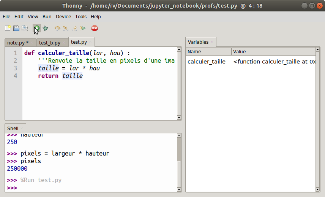Open the Help menu
This screenshot has height=197, width=325.
point(96,17)
